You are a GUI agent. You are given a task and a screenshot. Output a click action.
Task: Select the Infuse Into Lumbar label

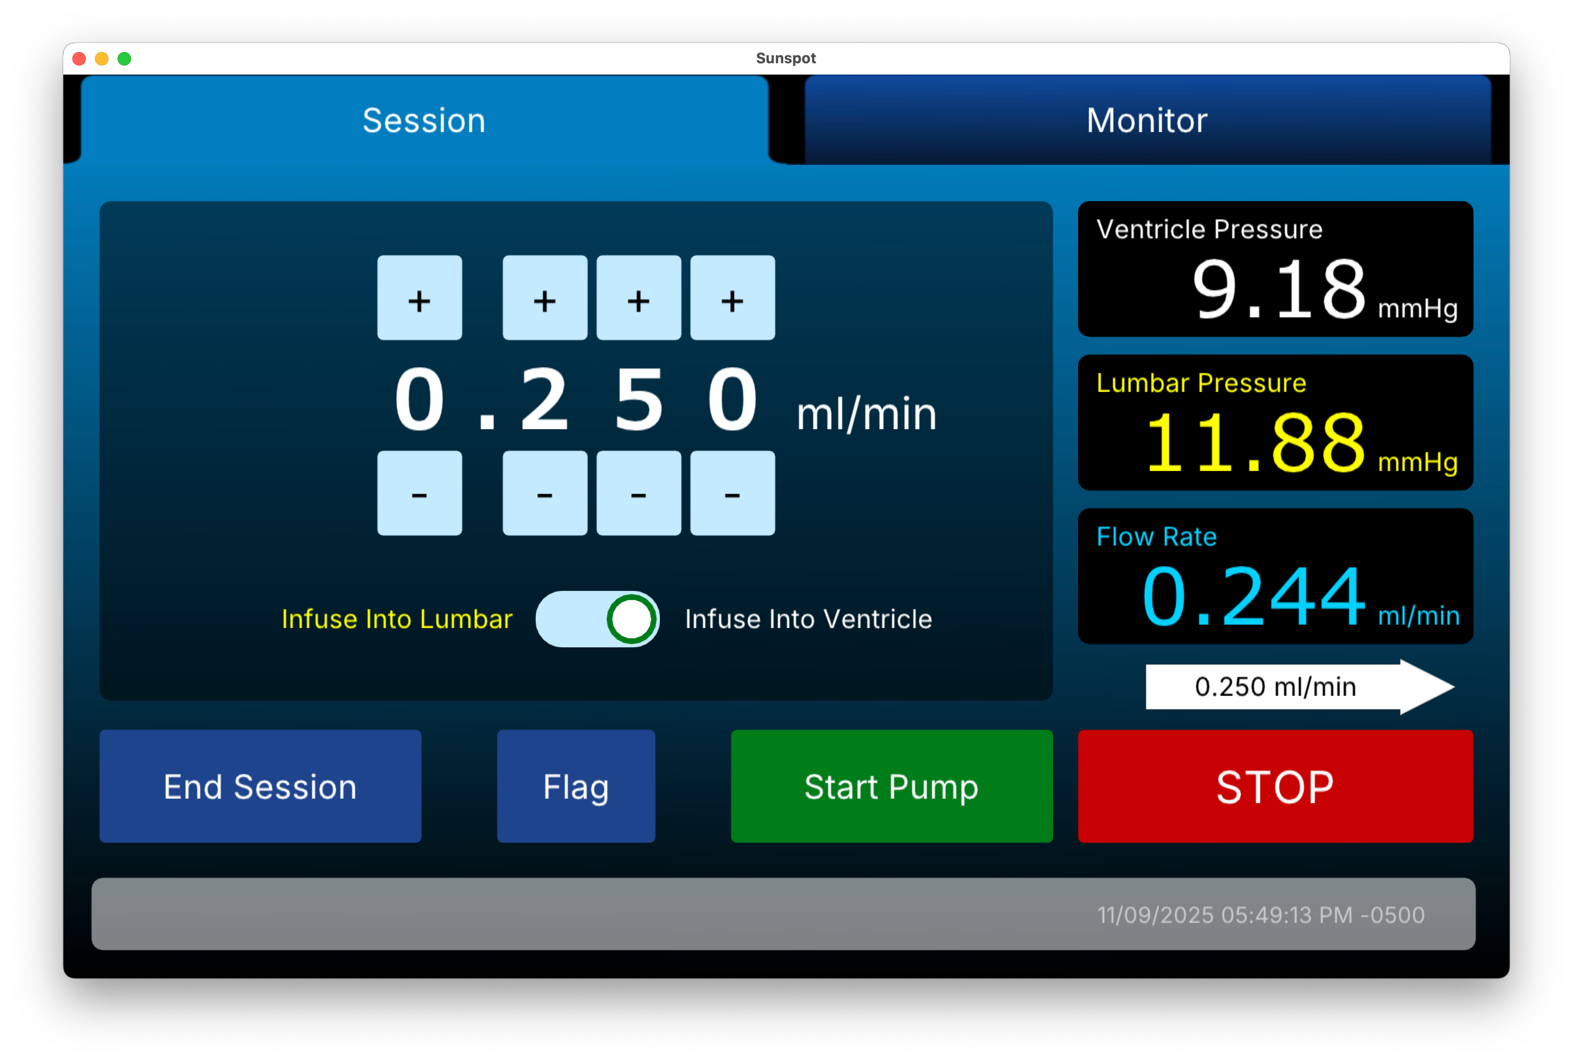click(397, 619)
